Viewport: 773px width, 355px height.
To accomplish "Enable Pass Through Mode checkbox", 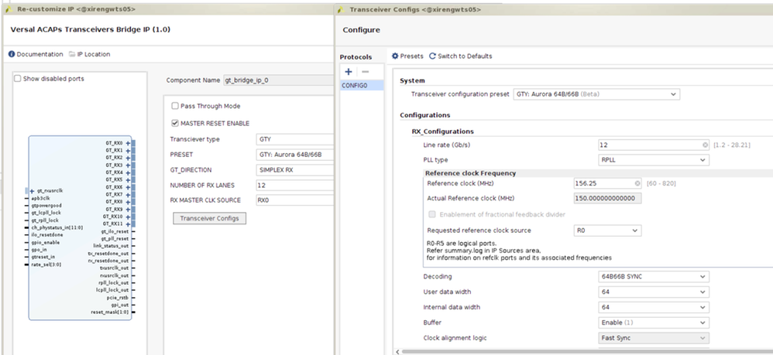I will click(x=174, y=106).
